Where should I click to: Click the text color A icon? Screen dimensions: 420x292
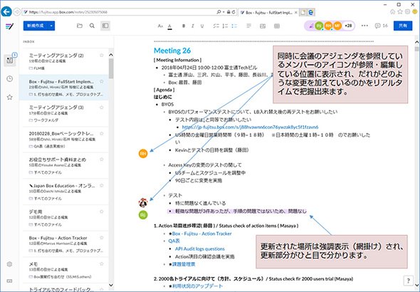pyautogui.click(x=169, y=26)
